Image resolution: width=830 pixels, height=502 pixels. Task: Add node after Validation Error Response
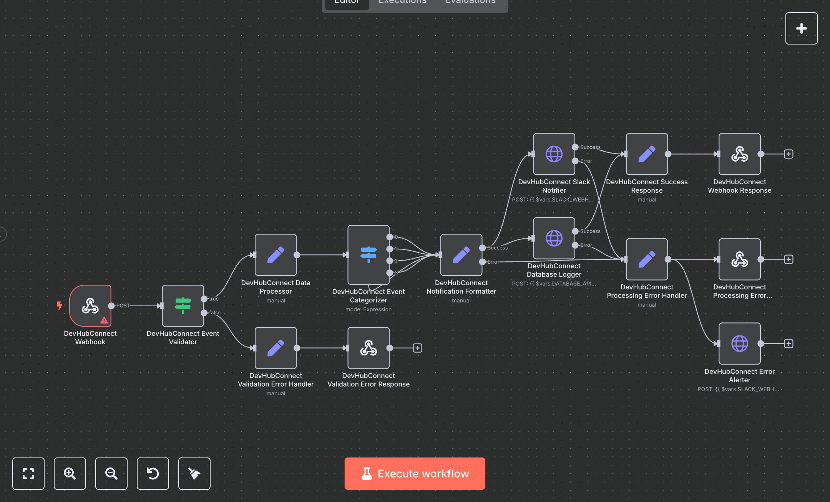click(417, 348)
